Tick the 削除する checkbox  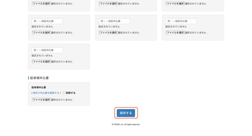64,93
